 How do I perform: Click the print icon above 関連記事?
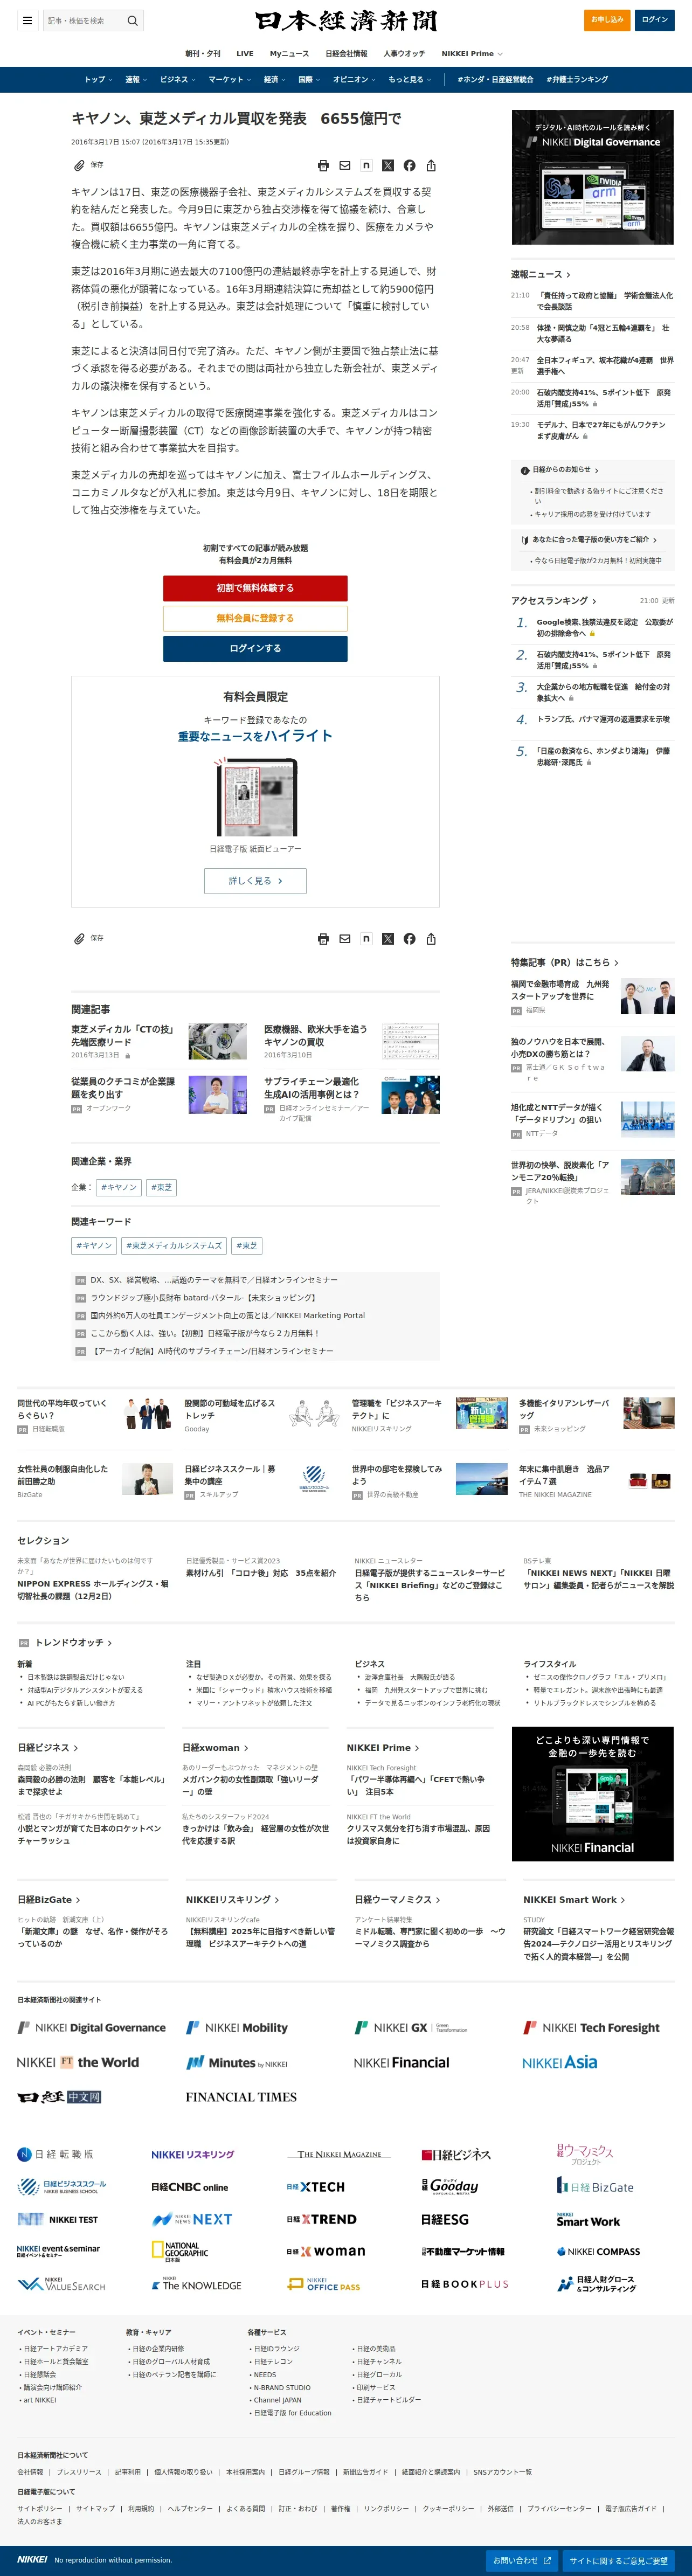pyautogui.click(x=323, y=939)
